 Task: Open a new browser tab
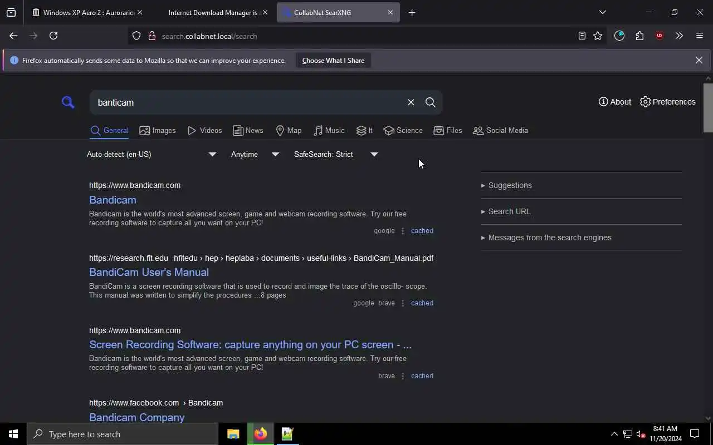[412, 12]
